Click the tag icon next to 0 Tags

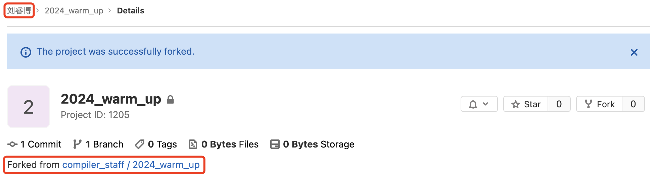click(139, 144)
